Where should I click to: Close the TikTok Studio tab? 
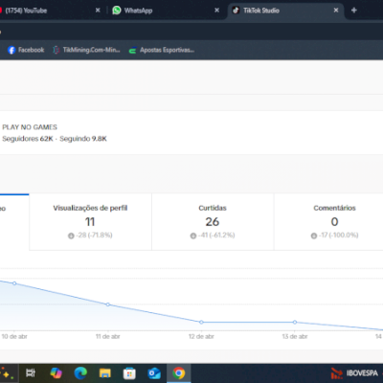click(336, 11)
